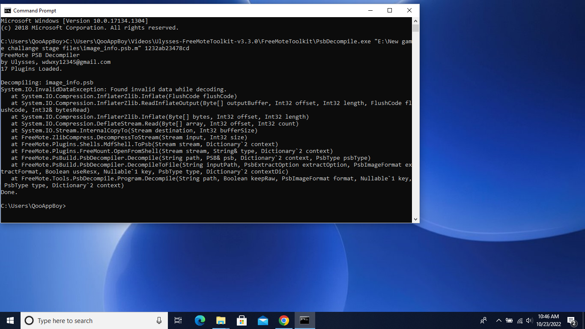
Task: Click the Command Prompt scrollbar thumb
Action: 415,28
